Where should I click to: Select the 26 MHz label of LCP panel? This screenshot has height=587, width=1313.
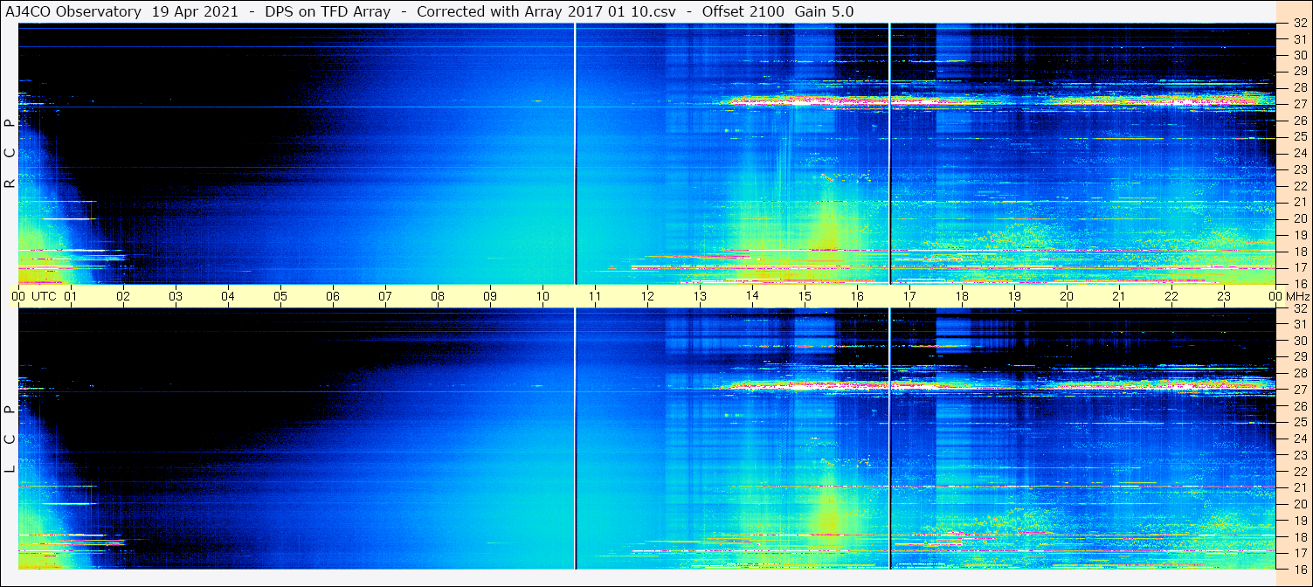point(1299,406)
